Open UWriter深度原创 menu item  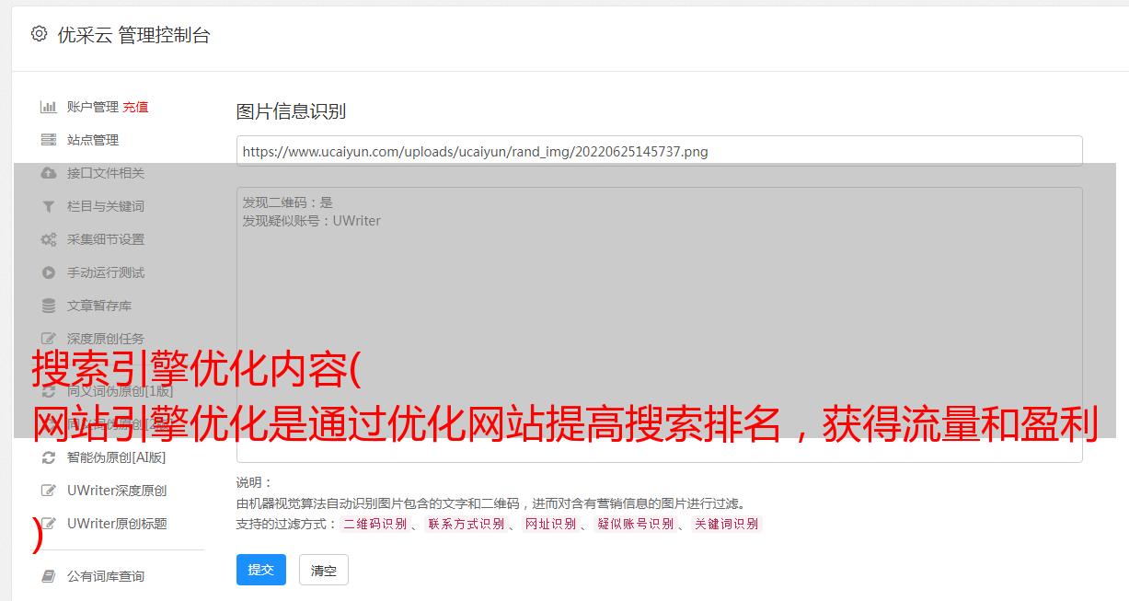click(117, 491)
